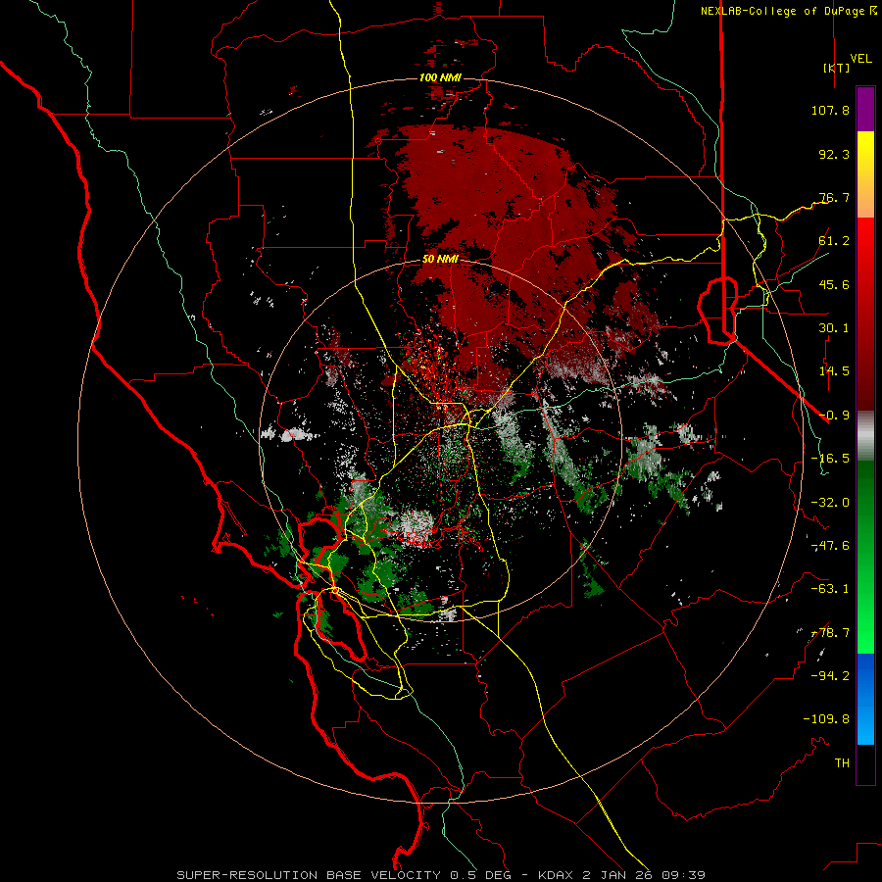Click the 107.8 value on velocity scale
The width and height of the screenshot is (882, 882).
pos(830,110)
